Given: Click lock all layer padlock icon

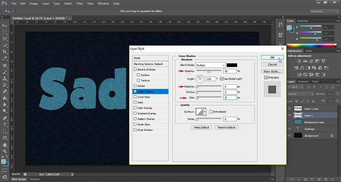Looking at the screenshot, I should 313,101.
